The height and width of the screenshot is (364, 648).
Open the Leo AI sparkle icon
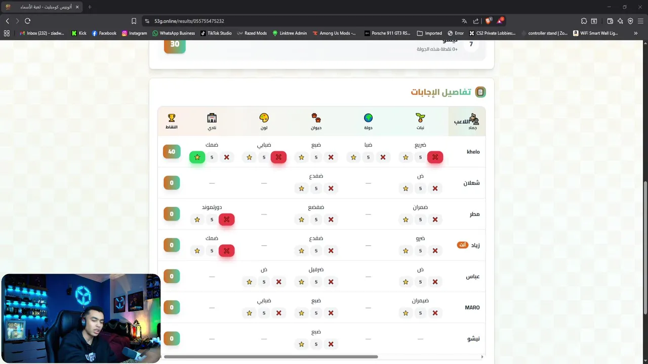click(620, 21)
